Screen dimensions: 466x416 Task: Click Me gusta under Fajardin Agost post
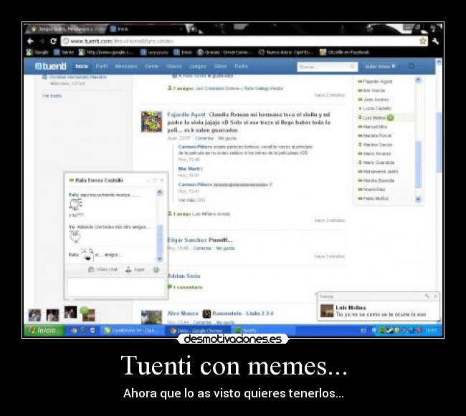(227, 138)
